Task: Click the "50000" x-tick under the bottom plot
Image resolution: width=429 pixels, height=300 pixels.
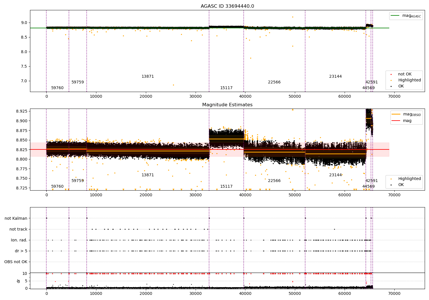Action: coord(295,294)
